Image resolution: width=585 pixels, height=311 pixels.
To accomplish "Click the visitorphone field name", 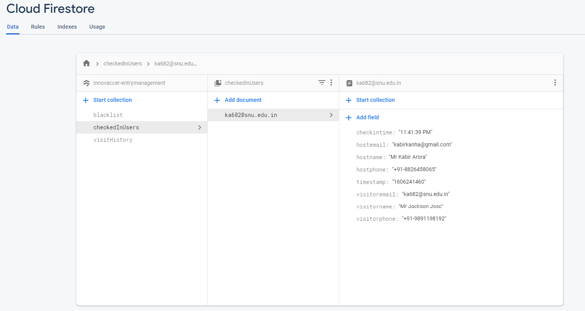I will click(377, 219).
